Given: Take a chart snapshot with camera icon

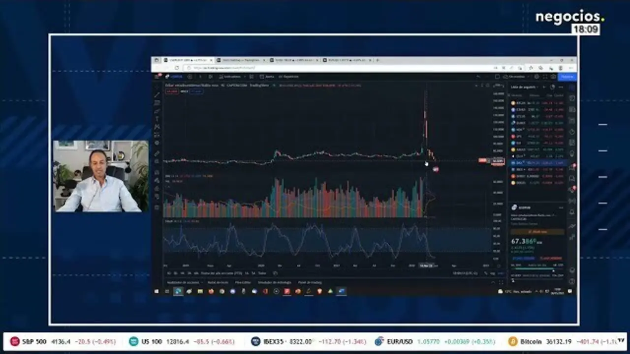Looking at the screenshot, I should point(553,77).
